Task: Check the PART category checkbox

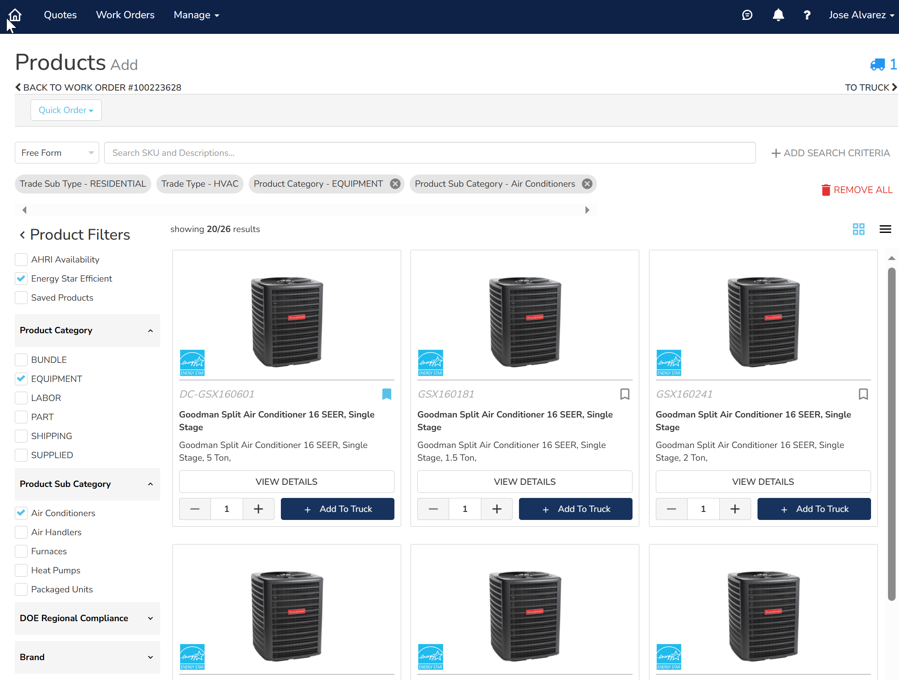Action: click(21, 417)
